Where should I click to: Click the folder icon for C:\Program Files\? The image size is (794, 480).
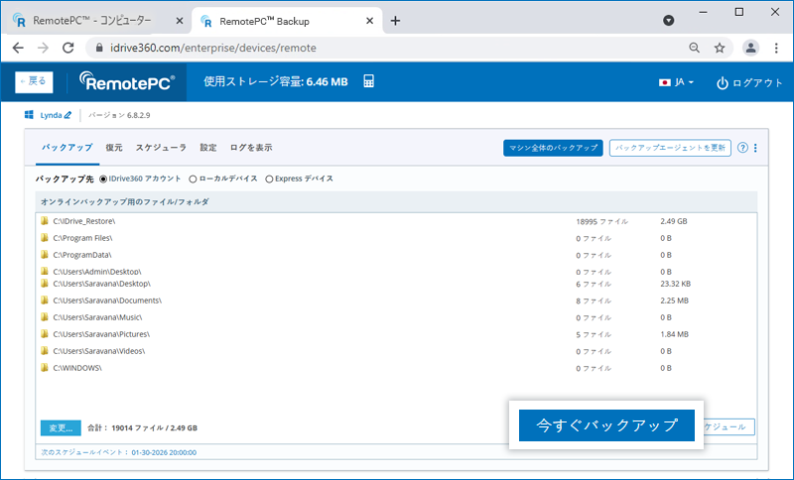click(45, 238)
